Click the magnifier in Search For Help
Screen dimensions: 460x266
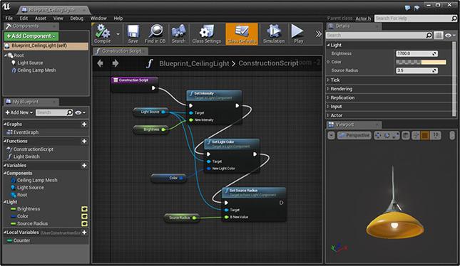point(454,18)
